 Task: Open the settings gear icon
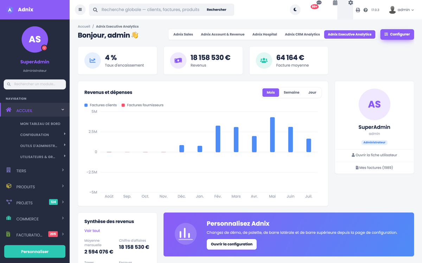[x=351, y=3]
